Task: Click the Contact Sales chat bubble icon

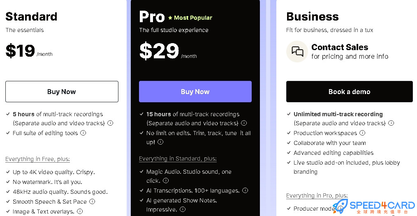Action: coord(297,51)
